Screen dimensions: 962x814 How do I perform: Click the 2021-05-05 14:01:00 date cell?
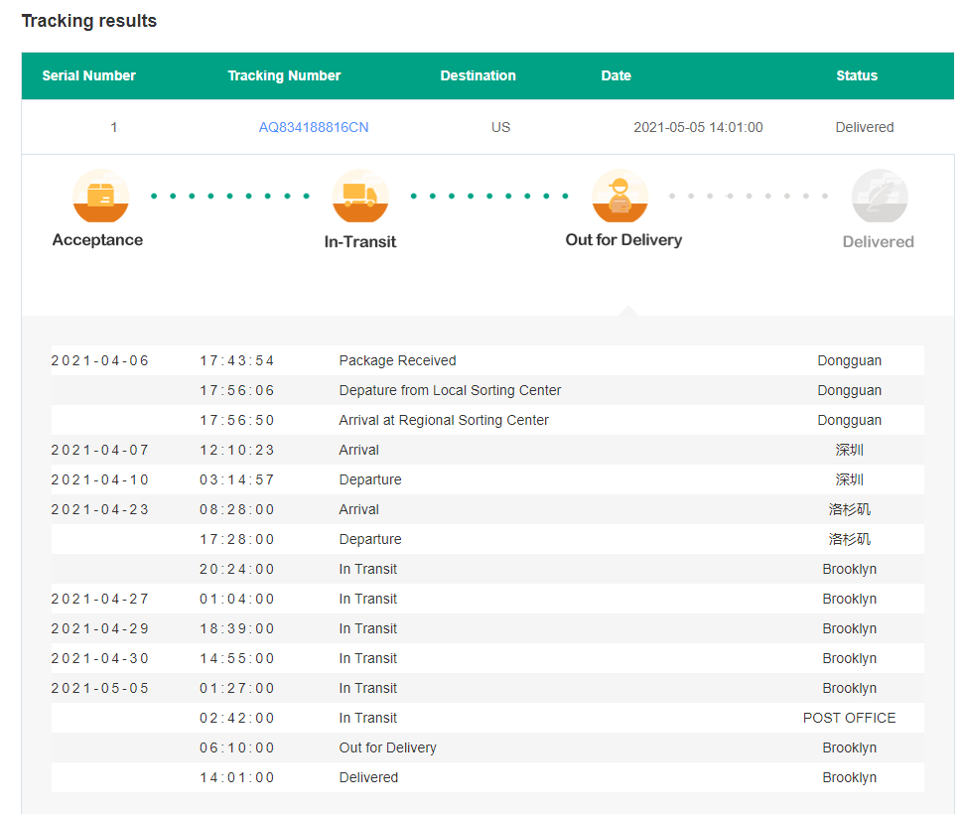tap(698, 127)
